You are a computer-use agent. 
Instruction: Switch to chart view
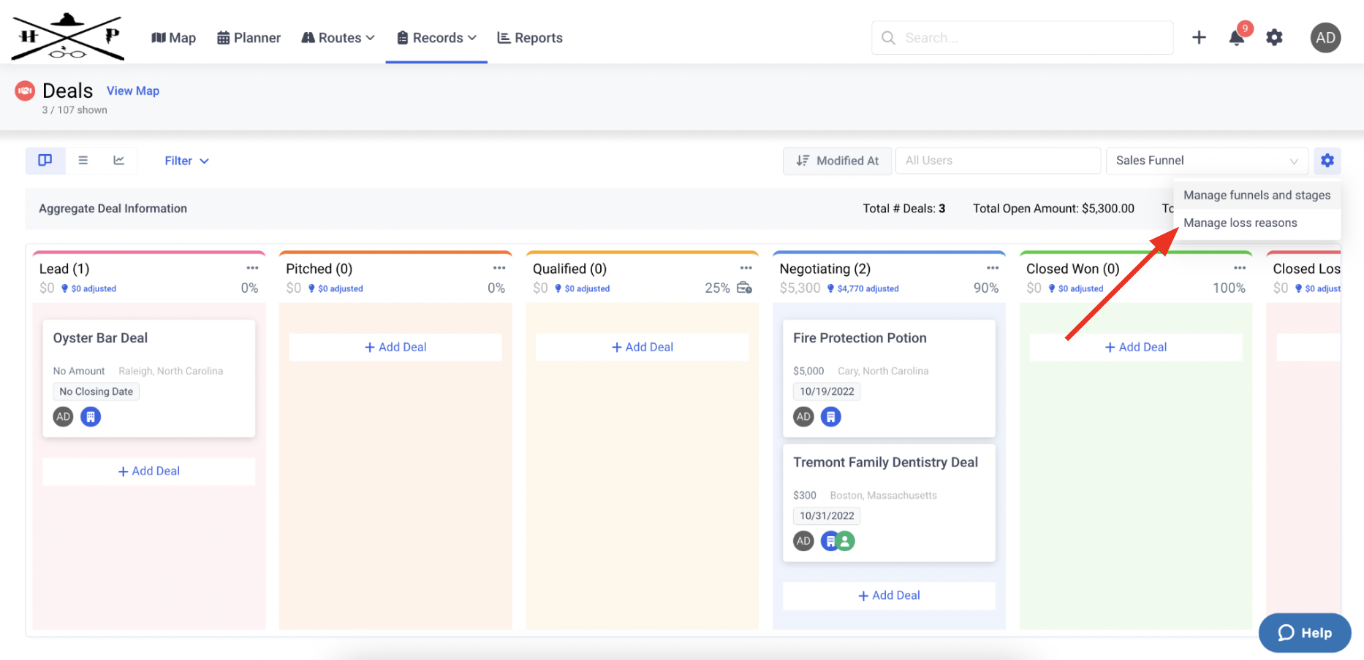[x=118, y=161]
